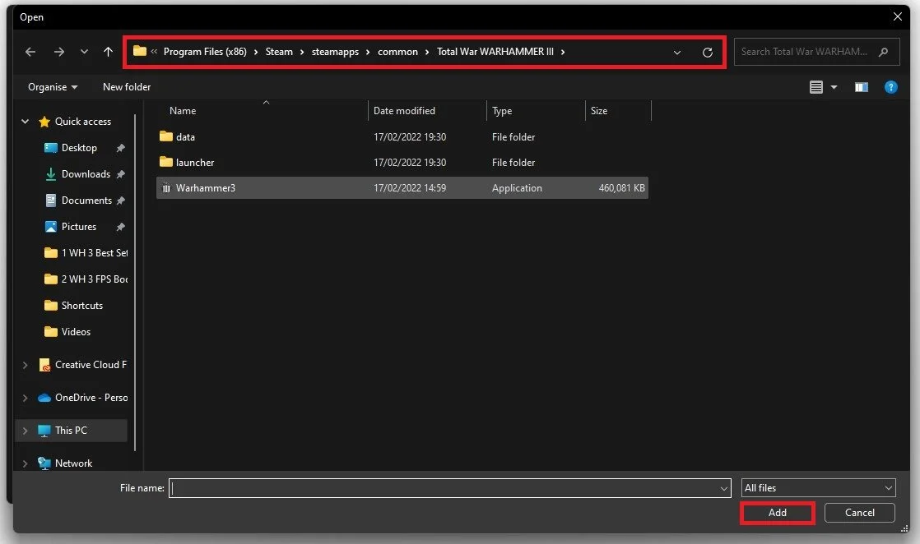The image size is (920, 544).
Task: Change the view layout icon
Action: coord(815,87)
